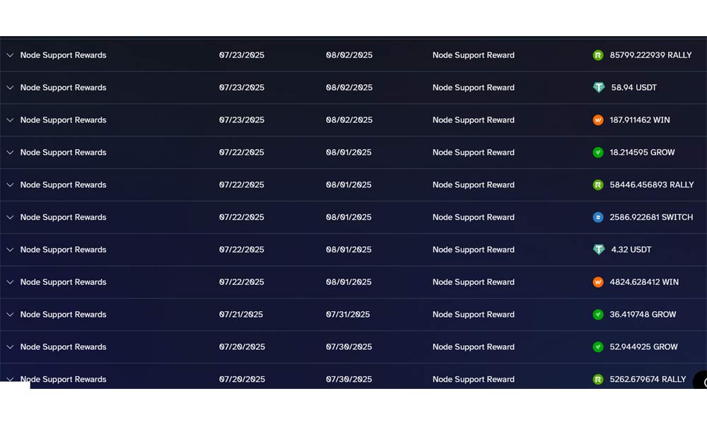
Task: Click the WIN icon beside 187.911462 WIN
Action: point(598,120)
